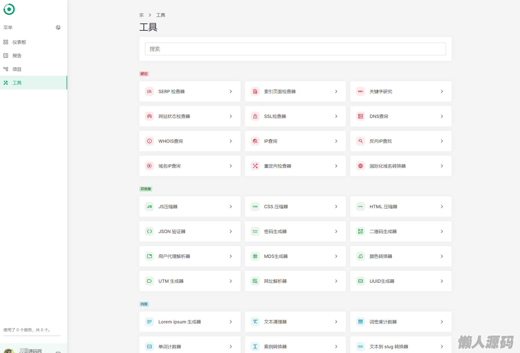The height and width of the screenshot is (353, 520).
Task: Open 仪表板 in the sidebar menu
Action: tap(19, 42)
